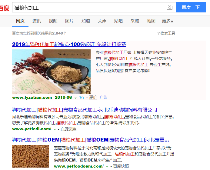Expand dropdown arrow next to www.petledi.com
This screenshot has width=210, height=170.
point(55,129)
